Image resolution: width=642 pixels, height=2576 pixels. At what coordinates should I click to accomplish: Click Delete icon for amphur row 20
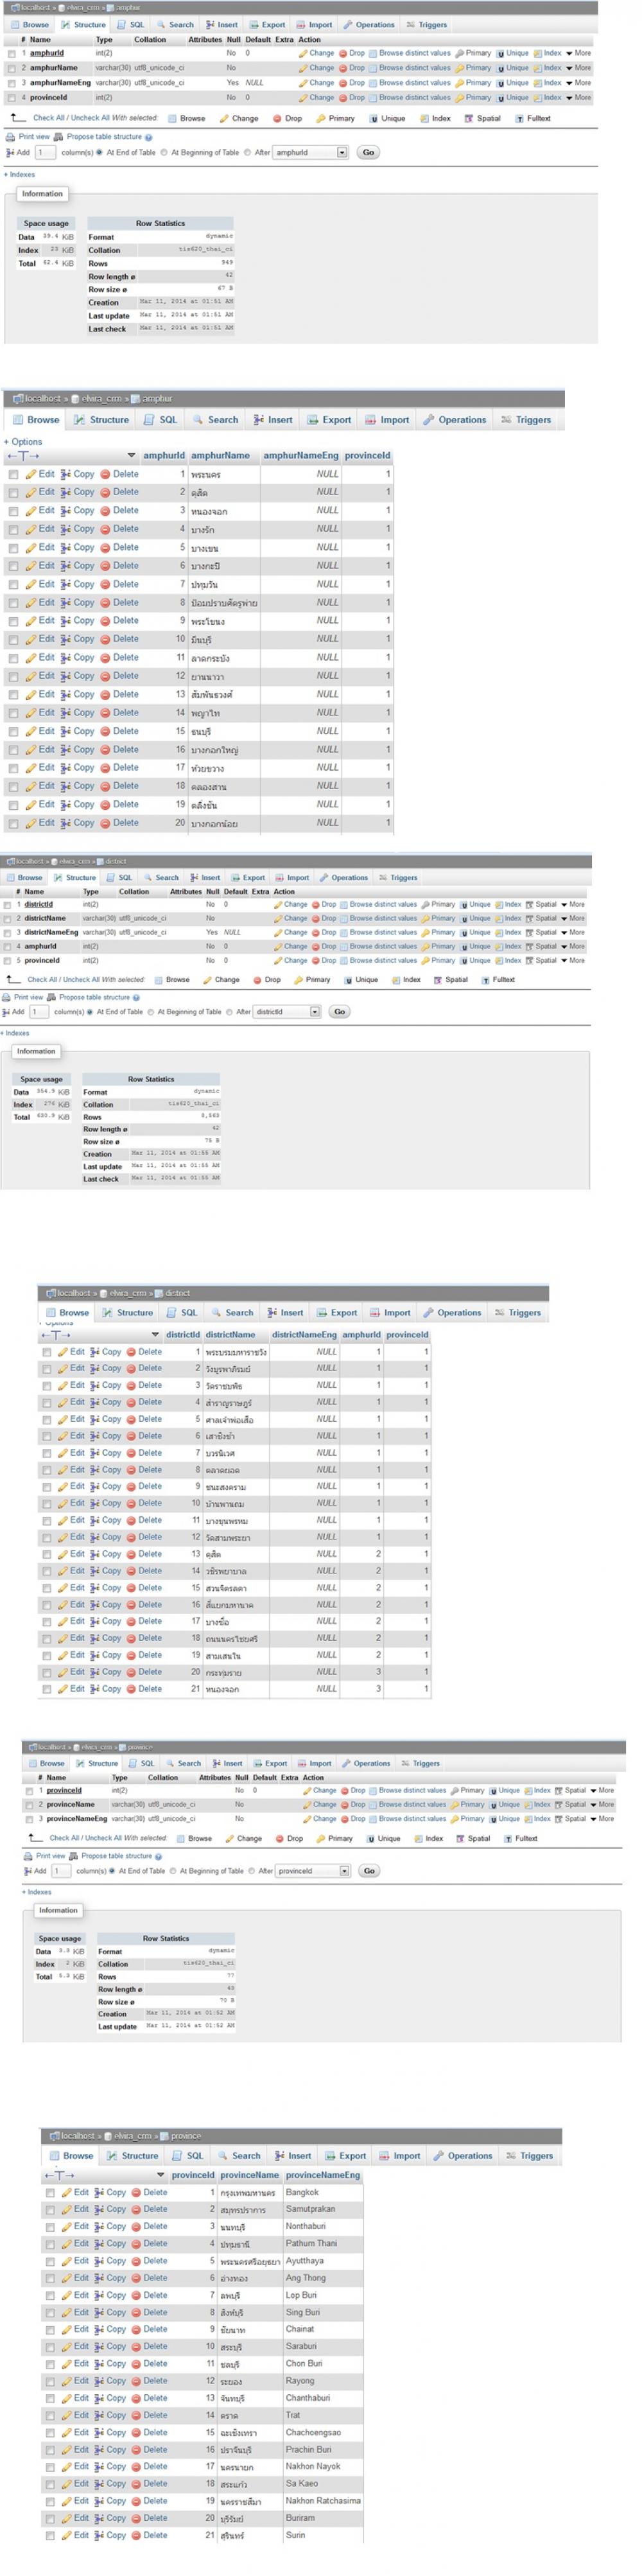[105, 823]
